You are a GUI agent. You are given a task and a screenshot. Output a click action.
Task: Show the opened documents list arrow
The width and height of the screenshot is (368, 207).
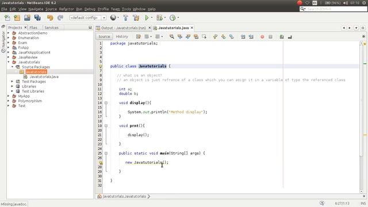click(356, 28)
